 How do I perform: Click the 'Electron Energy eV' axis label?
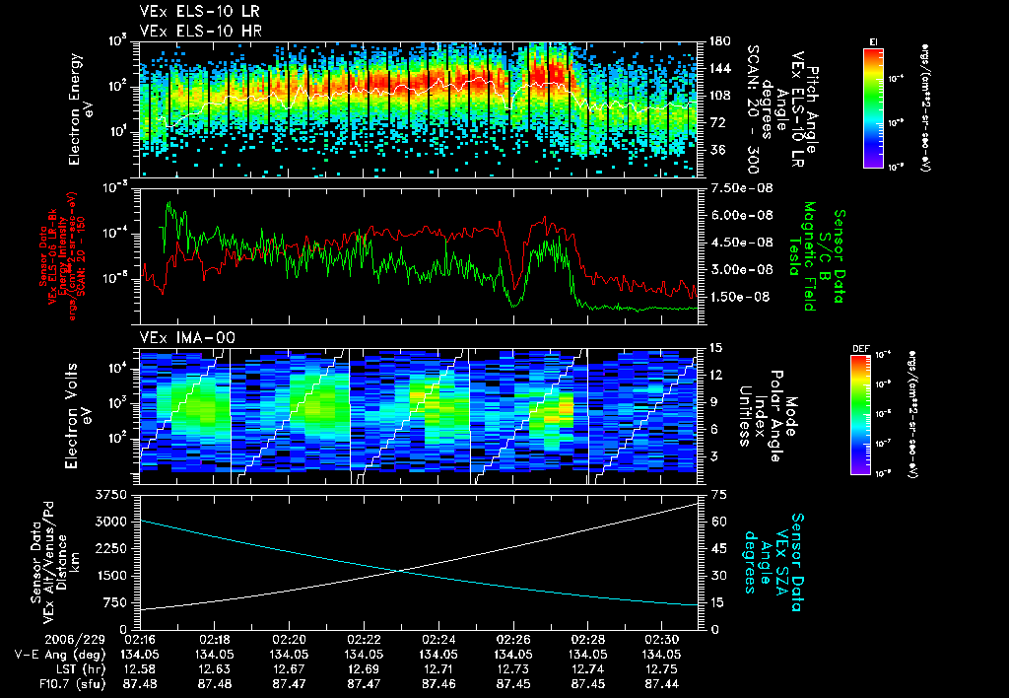pyautogui.click(x=82, y=109)
